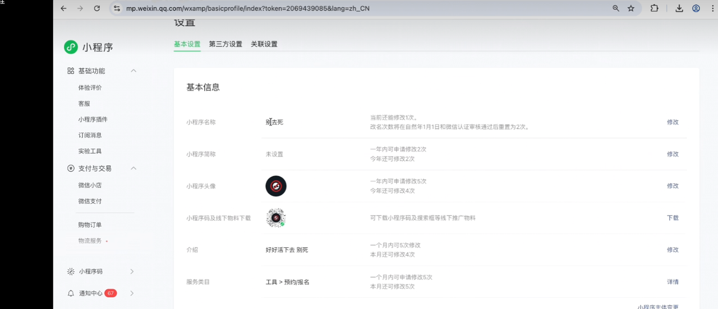
Task: Click the red 67 notification badge
Action: (111, 293)
